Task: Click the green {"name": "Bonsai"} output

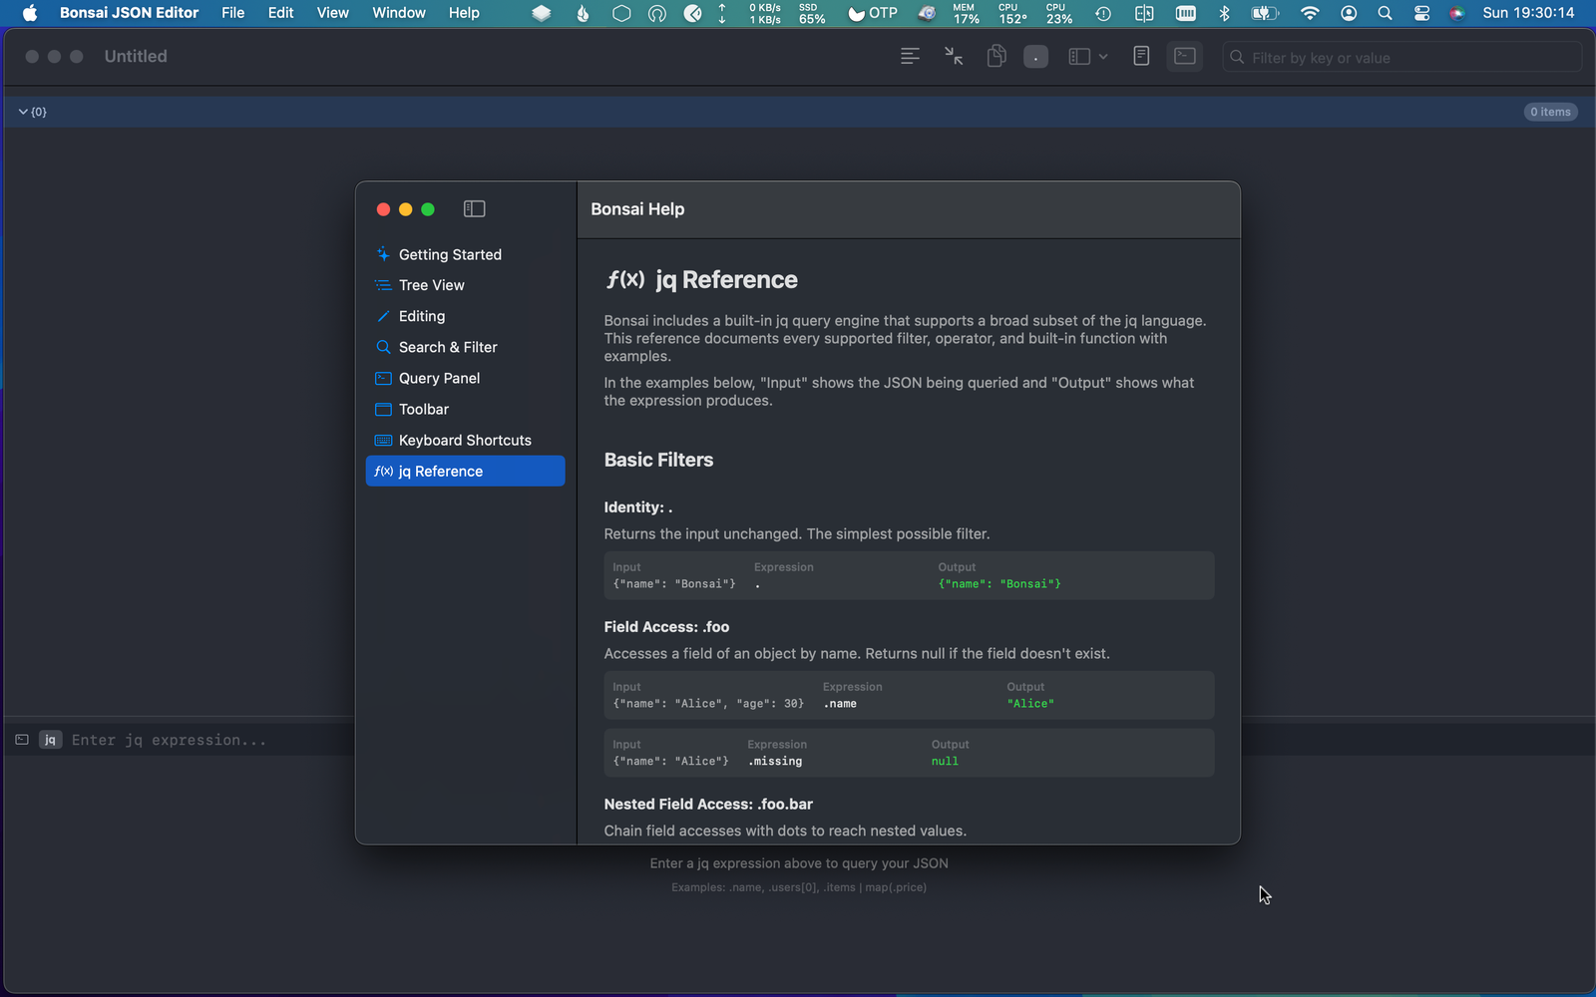Action: pos(999,584)
